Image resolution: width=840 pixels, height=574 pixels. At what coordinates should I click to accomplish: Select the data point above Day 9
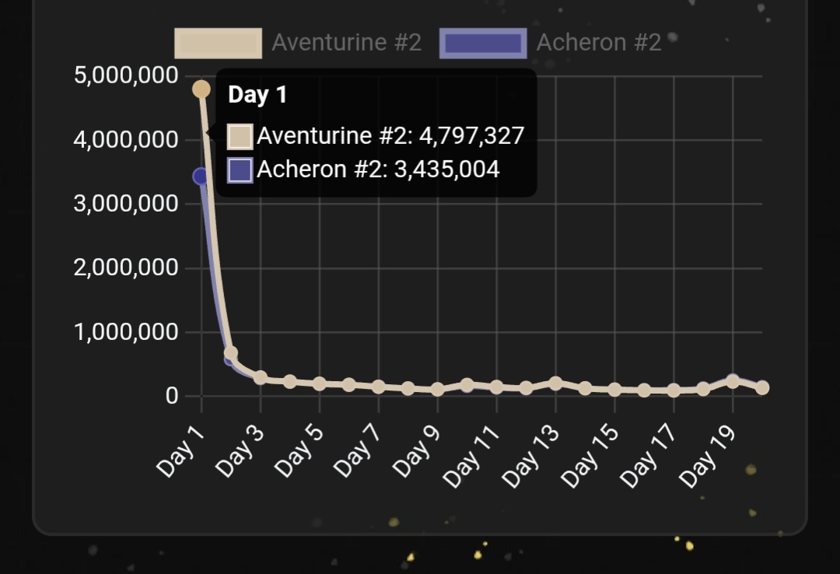(437, 390)
